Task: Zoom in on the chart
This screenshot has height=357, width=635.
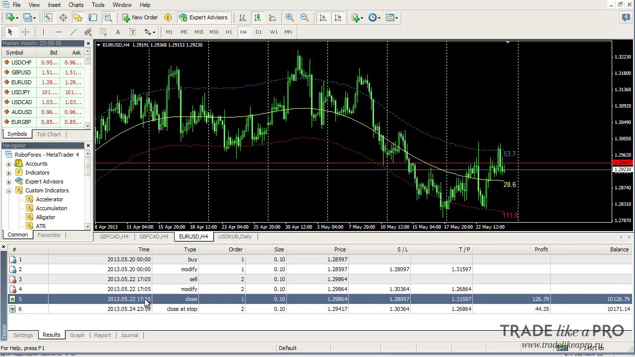Action: (x=290, y=17)
